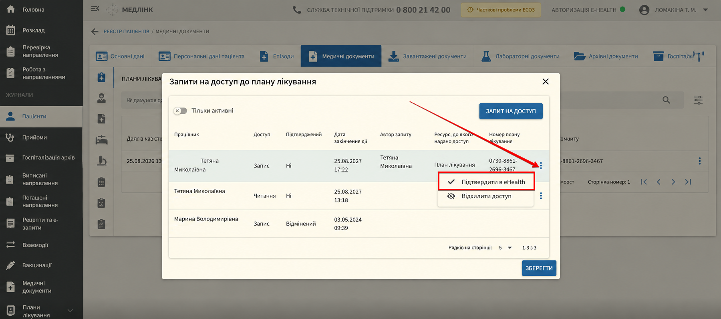Switch to Епізоди tab
Viewport: 721px width, 319px height.
[x=277, y=57]
